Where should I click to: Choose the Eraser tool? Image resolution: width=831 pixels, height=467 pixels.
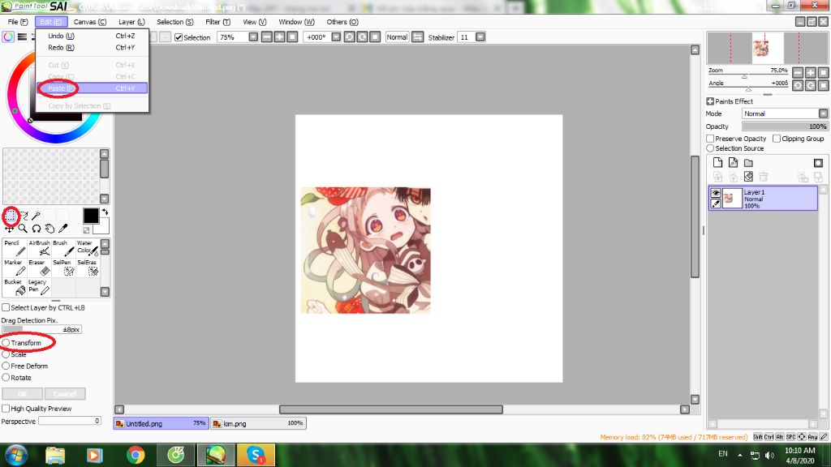point(38,267)
